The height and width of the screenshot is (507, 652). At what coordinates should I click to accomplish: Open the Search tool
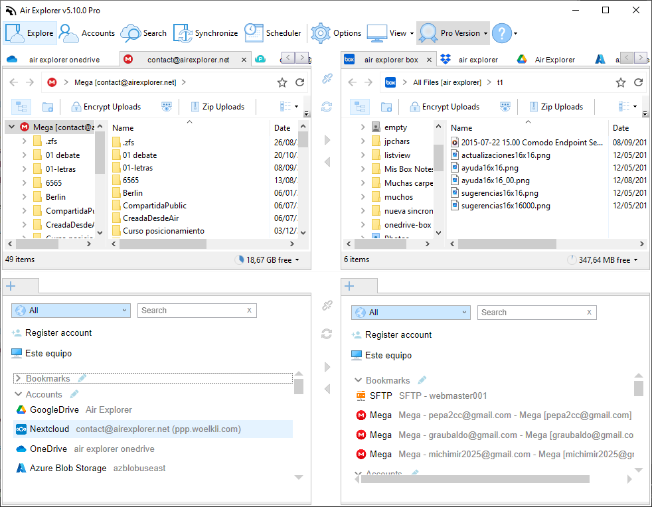[144, 33]
